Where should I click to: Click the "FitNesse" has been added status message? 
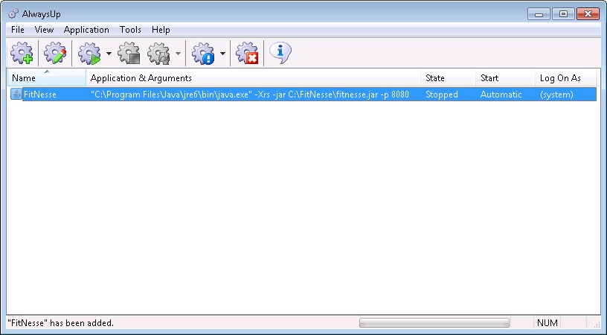(60, 323)
